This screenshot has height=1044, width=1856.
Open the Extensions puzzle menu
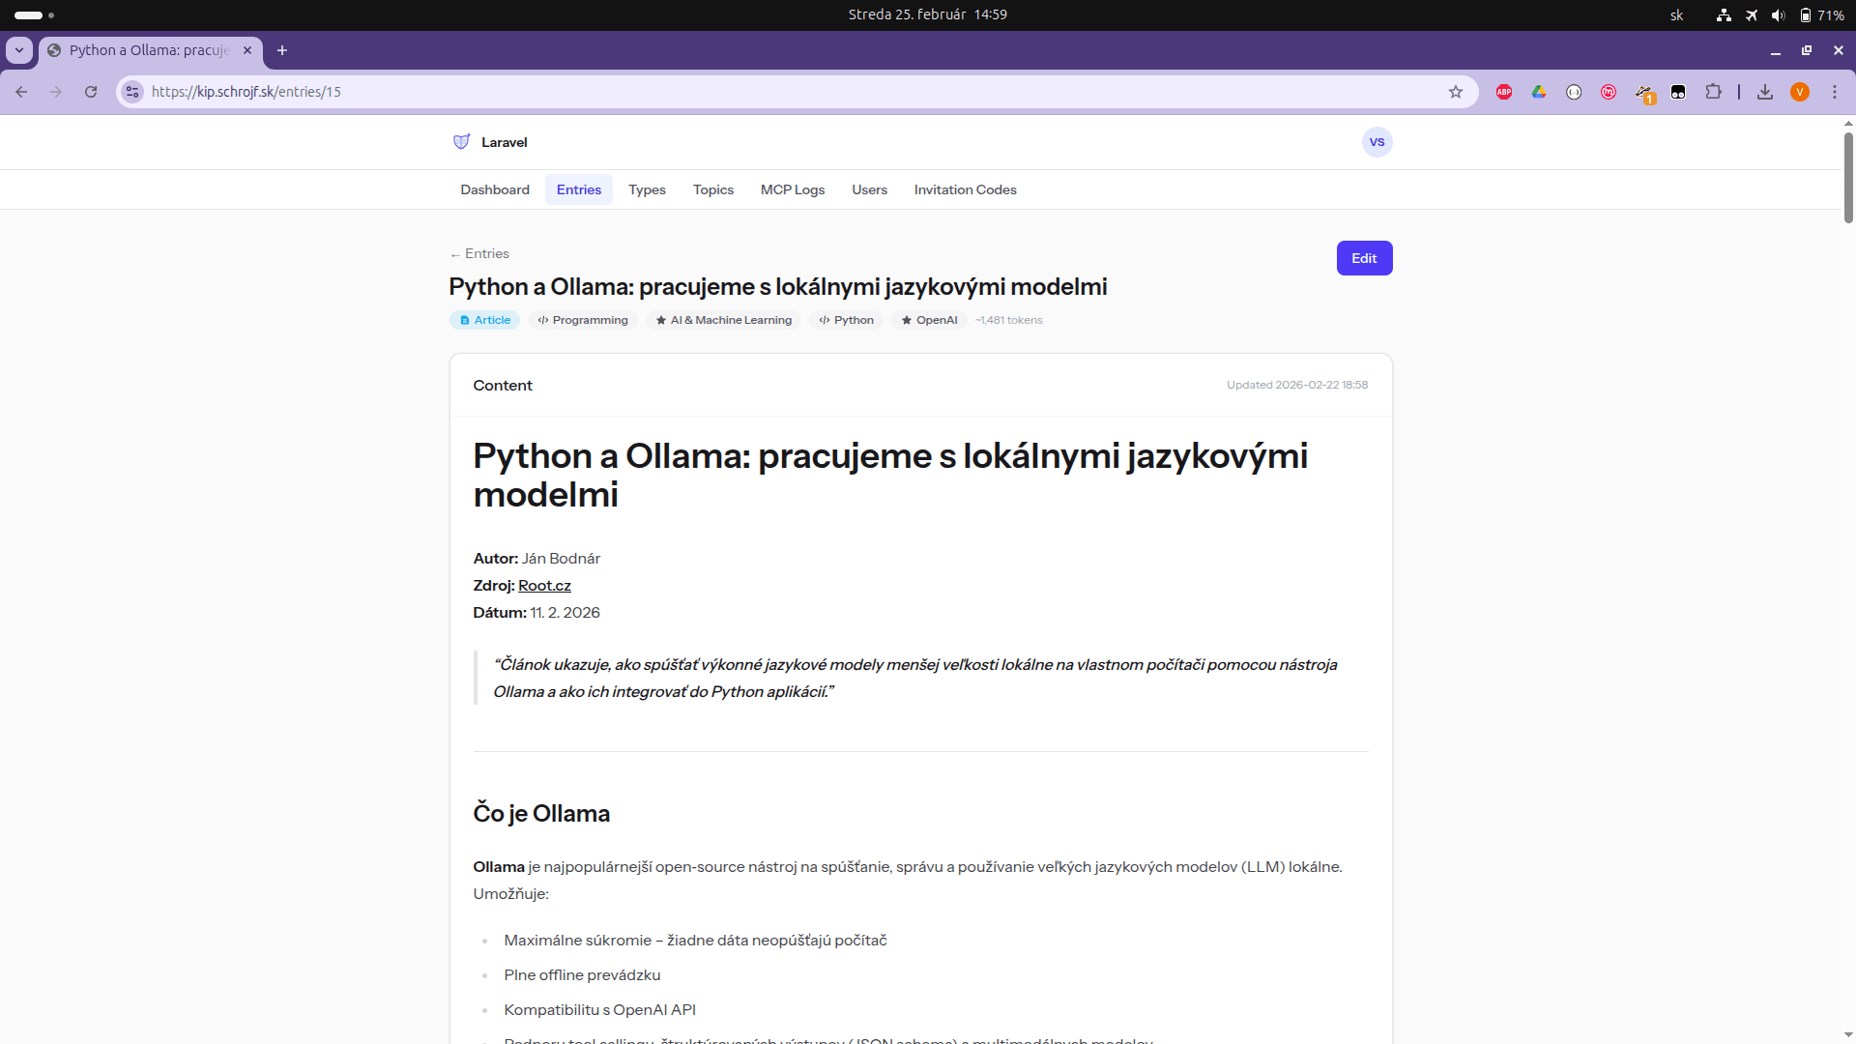click(1713, 92)
